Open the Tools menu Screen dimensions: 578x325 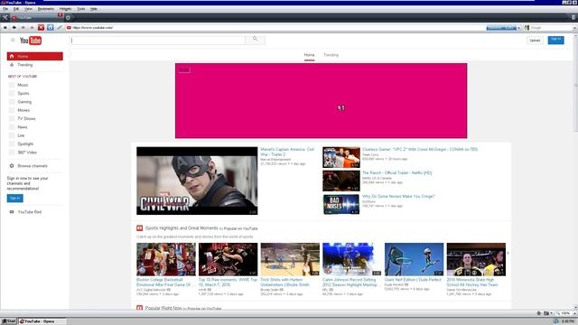(x=81, y=9)
